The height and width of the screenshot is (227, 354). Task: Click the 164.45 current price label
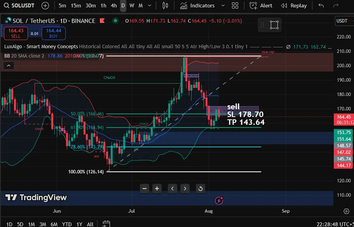tap(344, 117)
